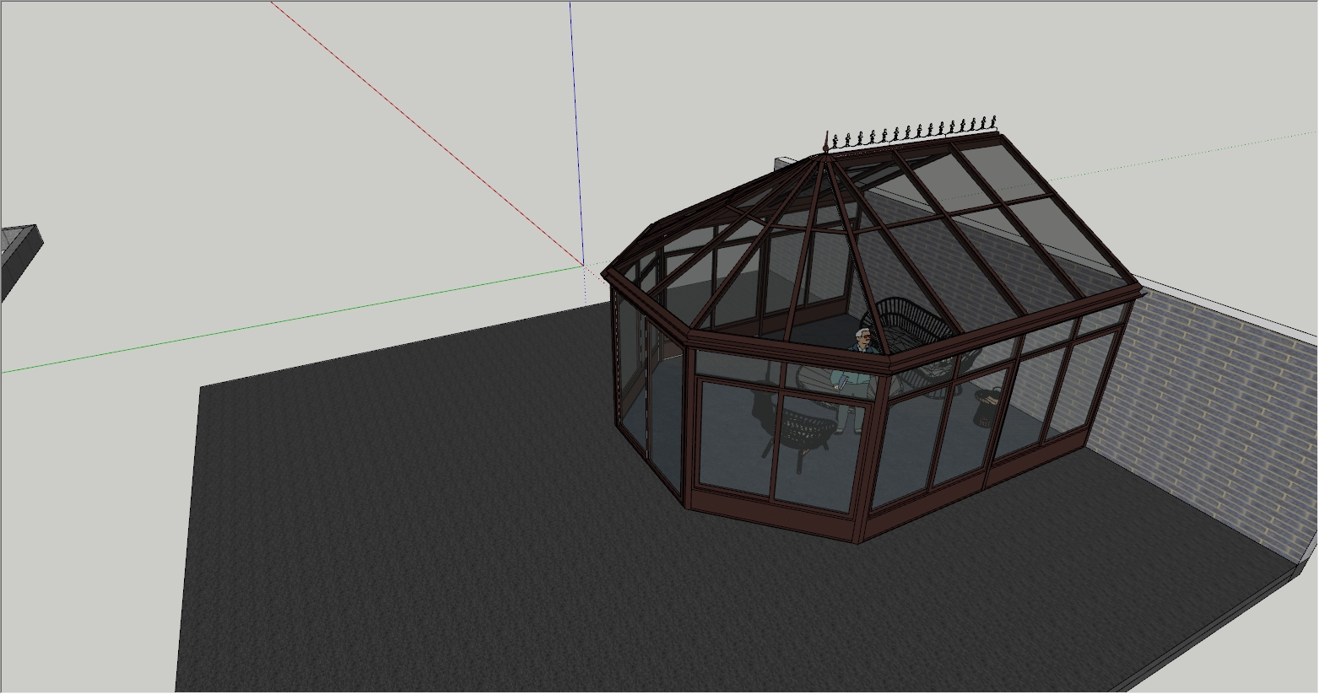Screen dimensions: 1319x694
Task: Click the axes origin point
Action: pos(583,266)
